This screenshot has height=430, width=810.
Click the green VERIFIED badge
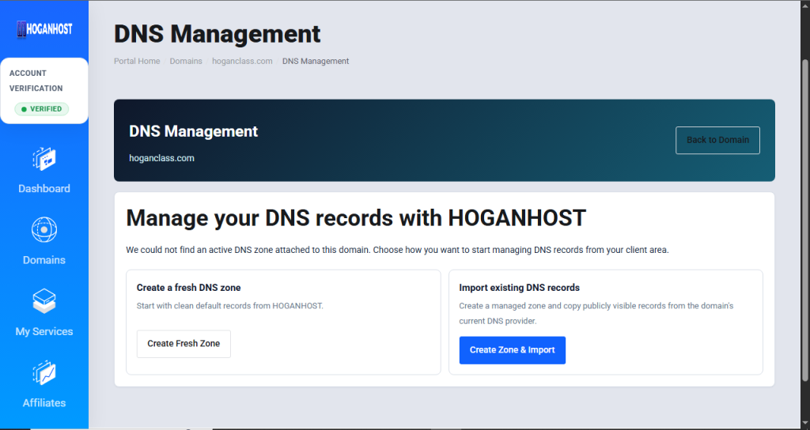tap(42, 109)
